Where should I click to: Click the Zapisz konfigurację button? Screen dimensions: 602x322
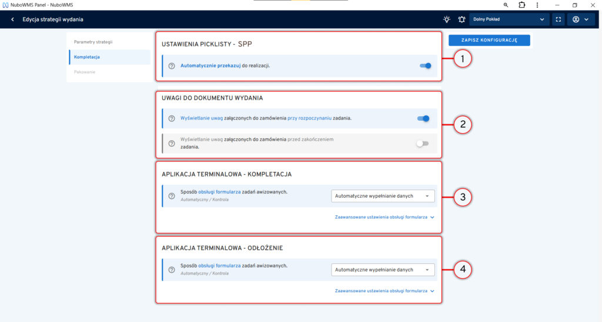pyautogui.click(x=489, y=40)
